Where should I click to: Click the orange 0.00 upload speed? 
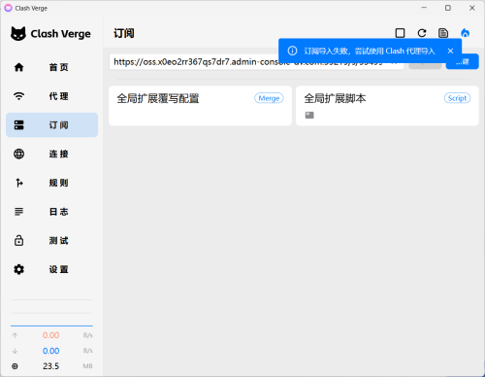[x=50, y=335]
